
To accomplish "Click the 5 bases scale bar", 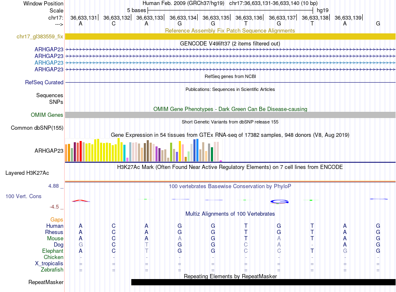I will coord(230,10).
